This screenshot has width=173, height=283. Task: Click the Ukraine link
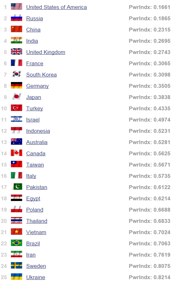[36, 278]
